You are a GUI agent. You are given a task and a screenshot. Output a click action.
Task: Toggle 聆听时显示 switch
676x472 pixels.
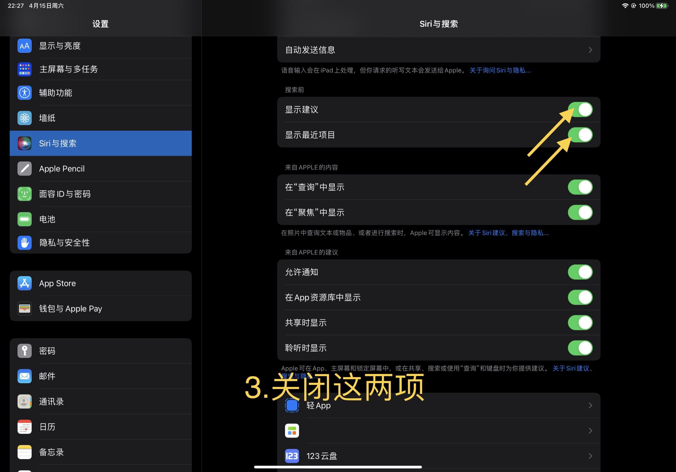(x=580, y=348)
